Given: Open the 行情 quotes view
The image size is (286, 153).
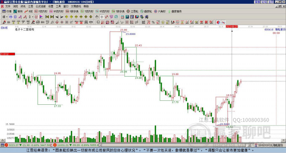Looking at the screenshot, I should (7, 11).
